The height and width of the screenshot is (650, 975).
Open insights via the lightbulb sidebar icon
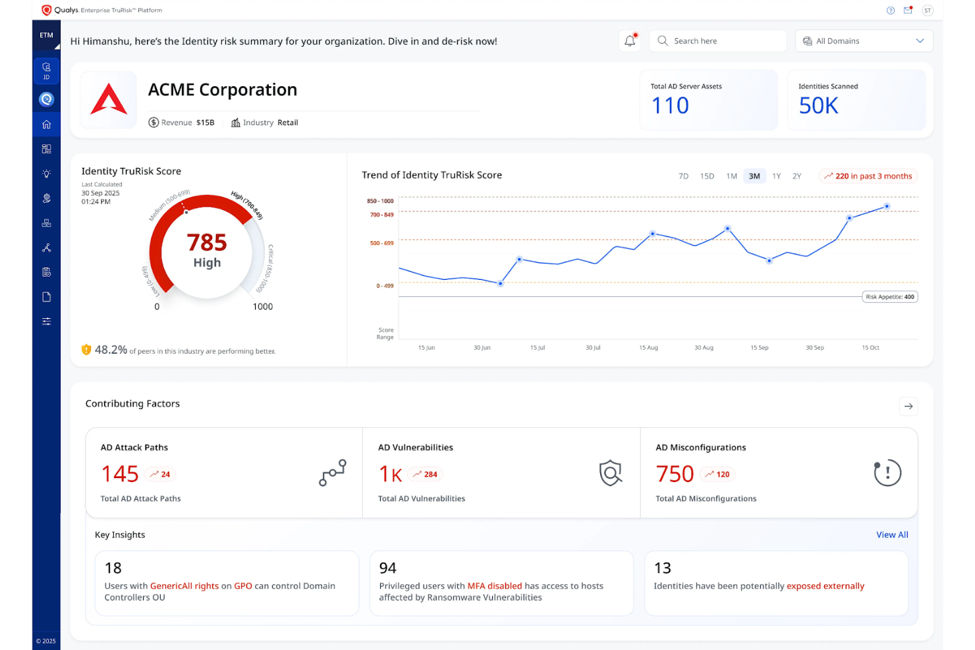point(46,173)
